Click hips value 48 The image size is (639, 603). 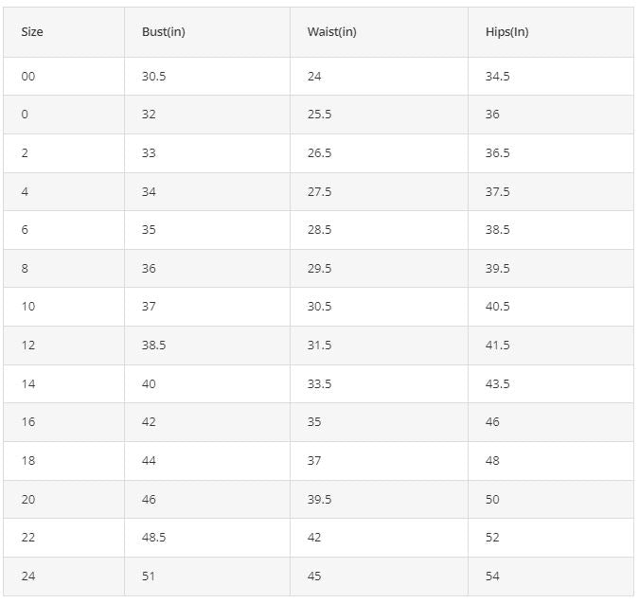pos(492,461)
